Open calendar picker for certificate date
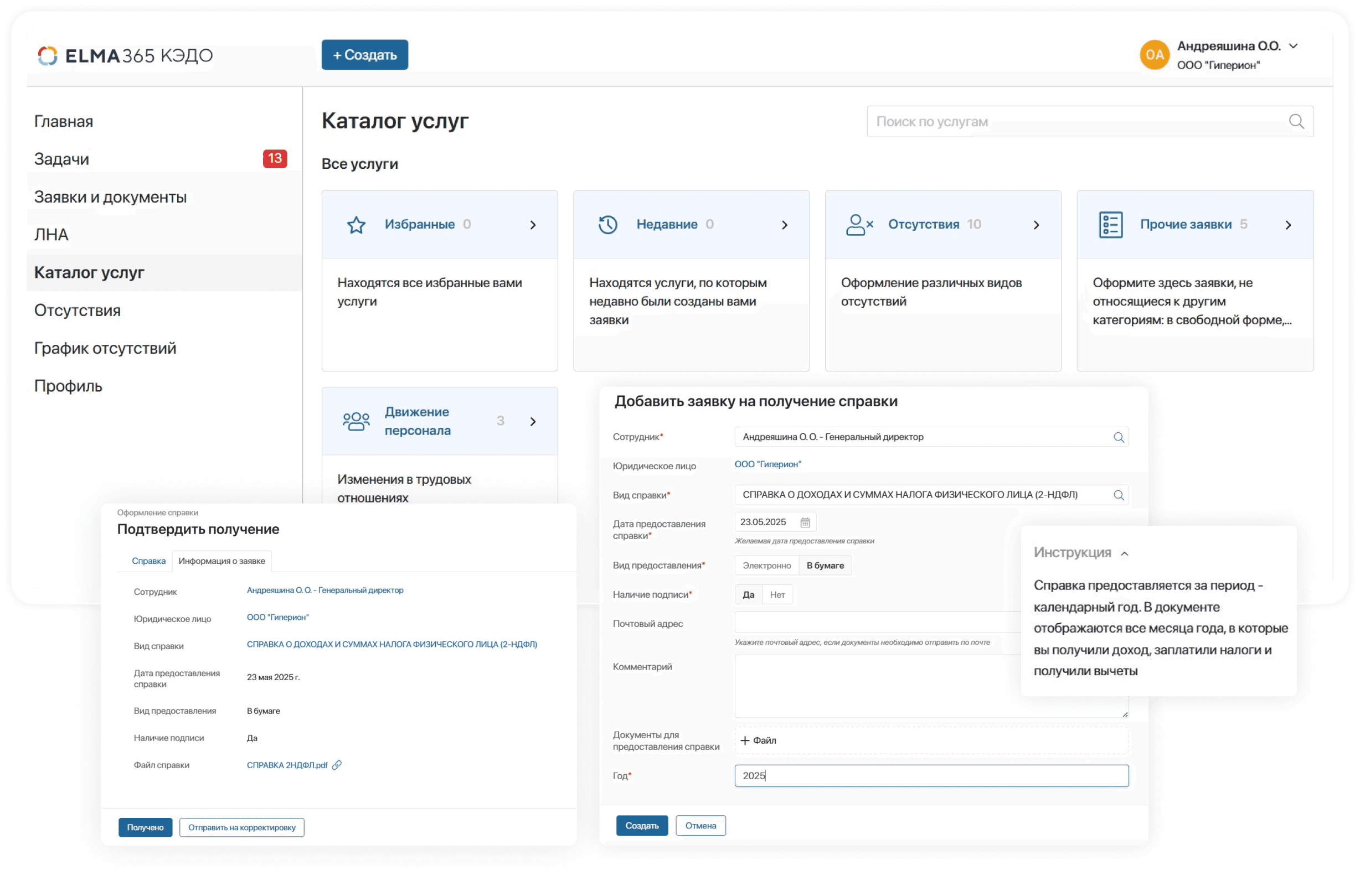This screenshot has height=891, width=1360. click(805, 522)
